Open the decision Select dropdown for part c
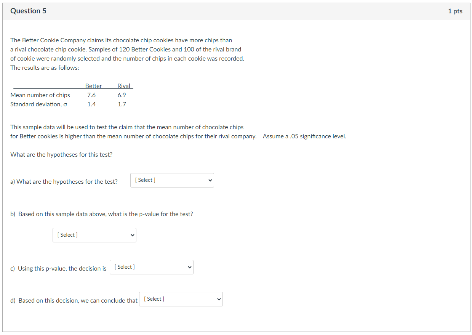This screenshot has width=472, height=335. 151,267
